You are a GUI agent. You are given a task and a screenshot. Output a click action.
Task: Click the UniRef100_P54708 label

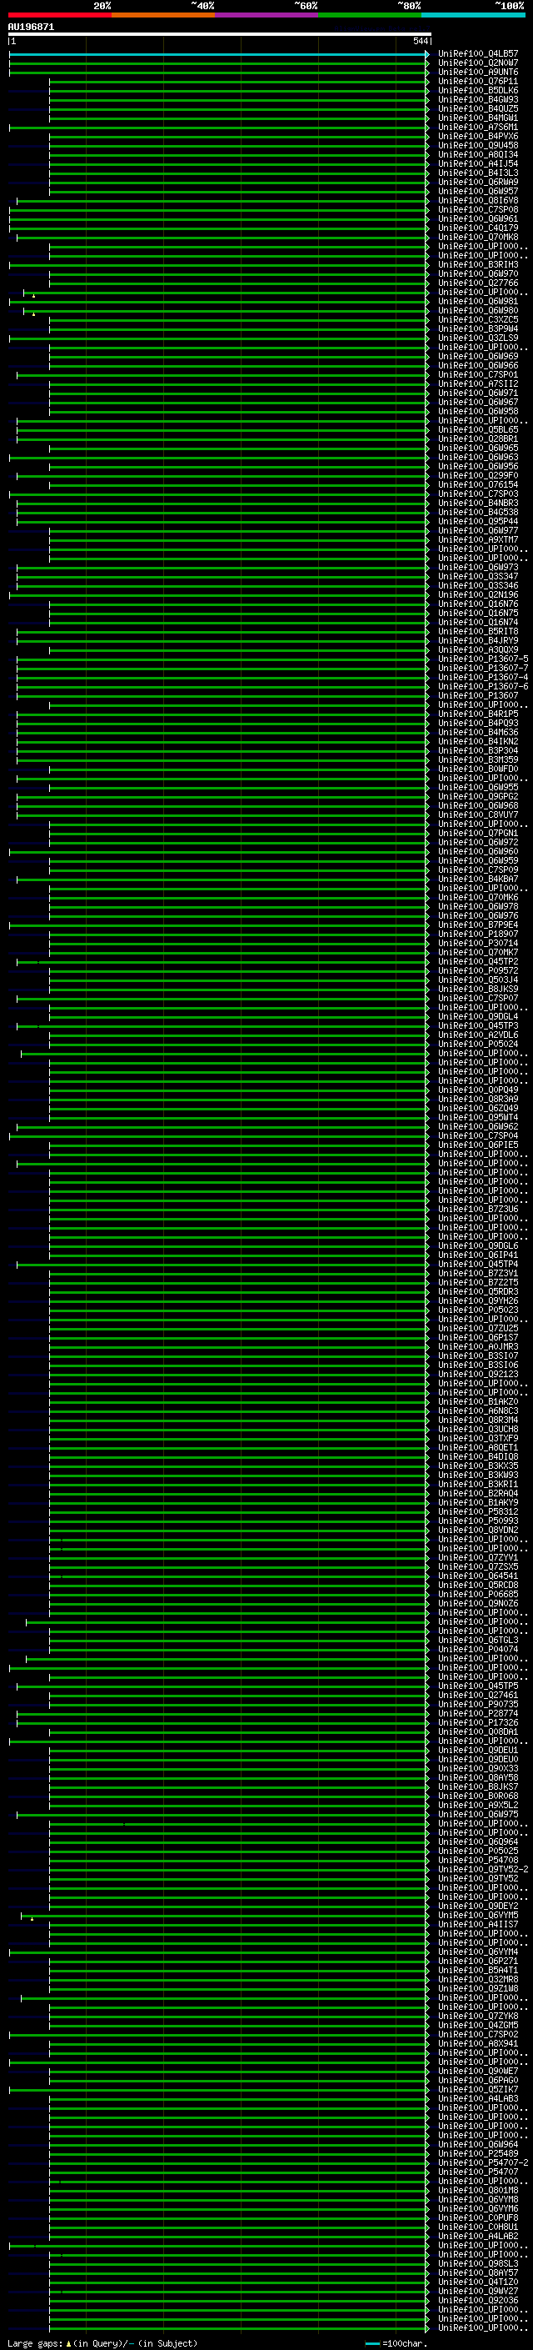pyautogui.click(x=478, y=1859)
